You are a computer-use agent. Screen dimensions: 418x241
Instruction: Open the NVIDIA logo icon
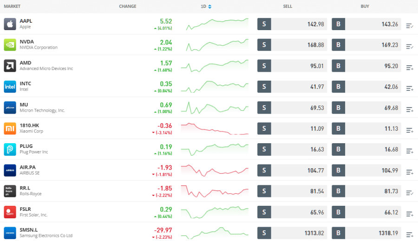pyautogui.click(x=10, y=44)
